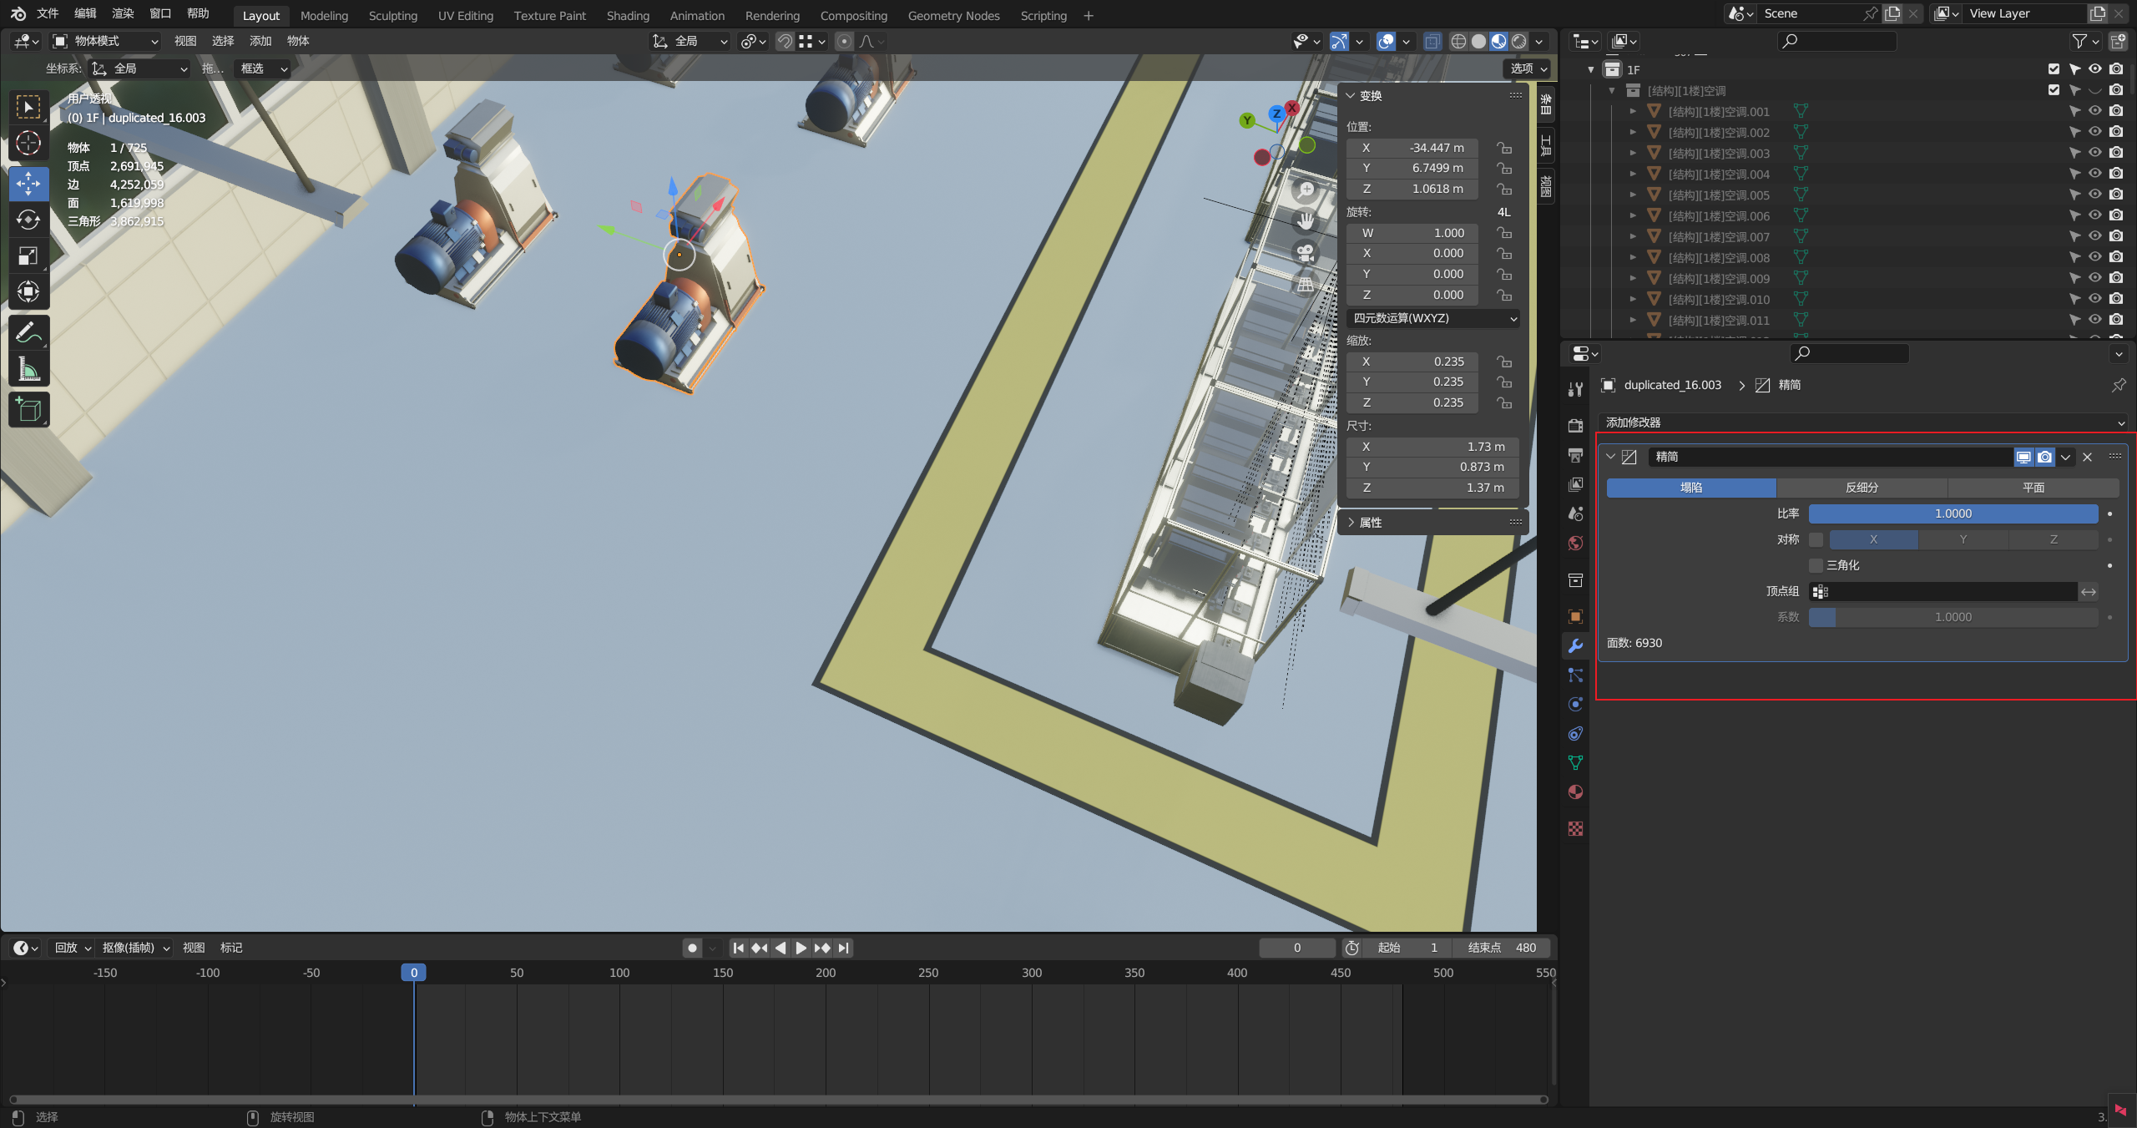This screenshot has width=2137, height=1128.
Task: Click the 比率 ratio slider
Action: (x=1952, y=513)
